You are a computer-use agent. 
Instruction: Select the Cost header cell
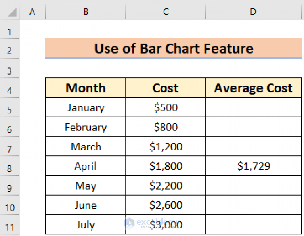[166, 88]
